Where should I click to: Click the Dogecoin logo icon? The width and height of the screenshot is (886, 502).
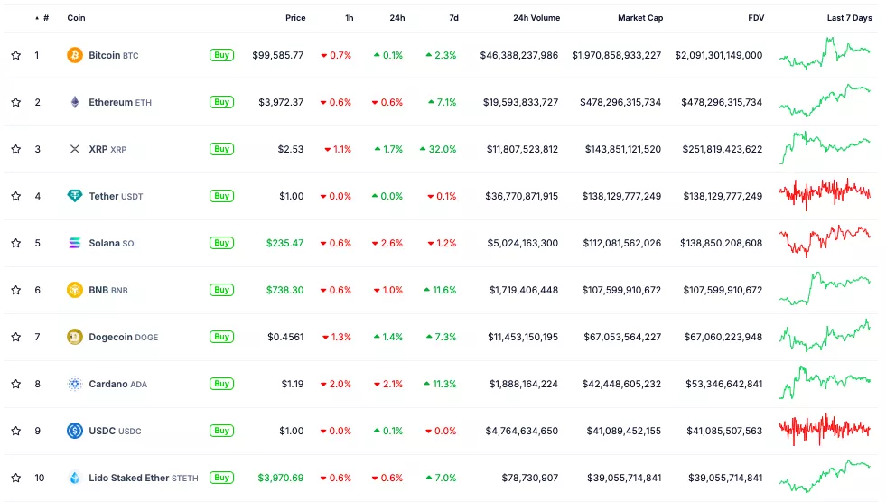click(x=75, y=337)
